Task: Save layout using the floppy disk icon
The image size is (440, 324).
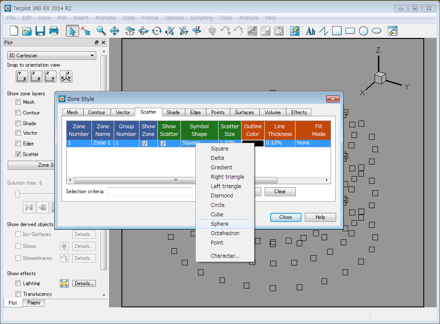Action: [40, 31]
